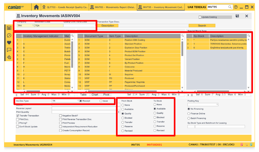Viewport: 259px width, 152px height.
Task: Switch to the INVT05 Movements Report tab
Action: [113, 7]
